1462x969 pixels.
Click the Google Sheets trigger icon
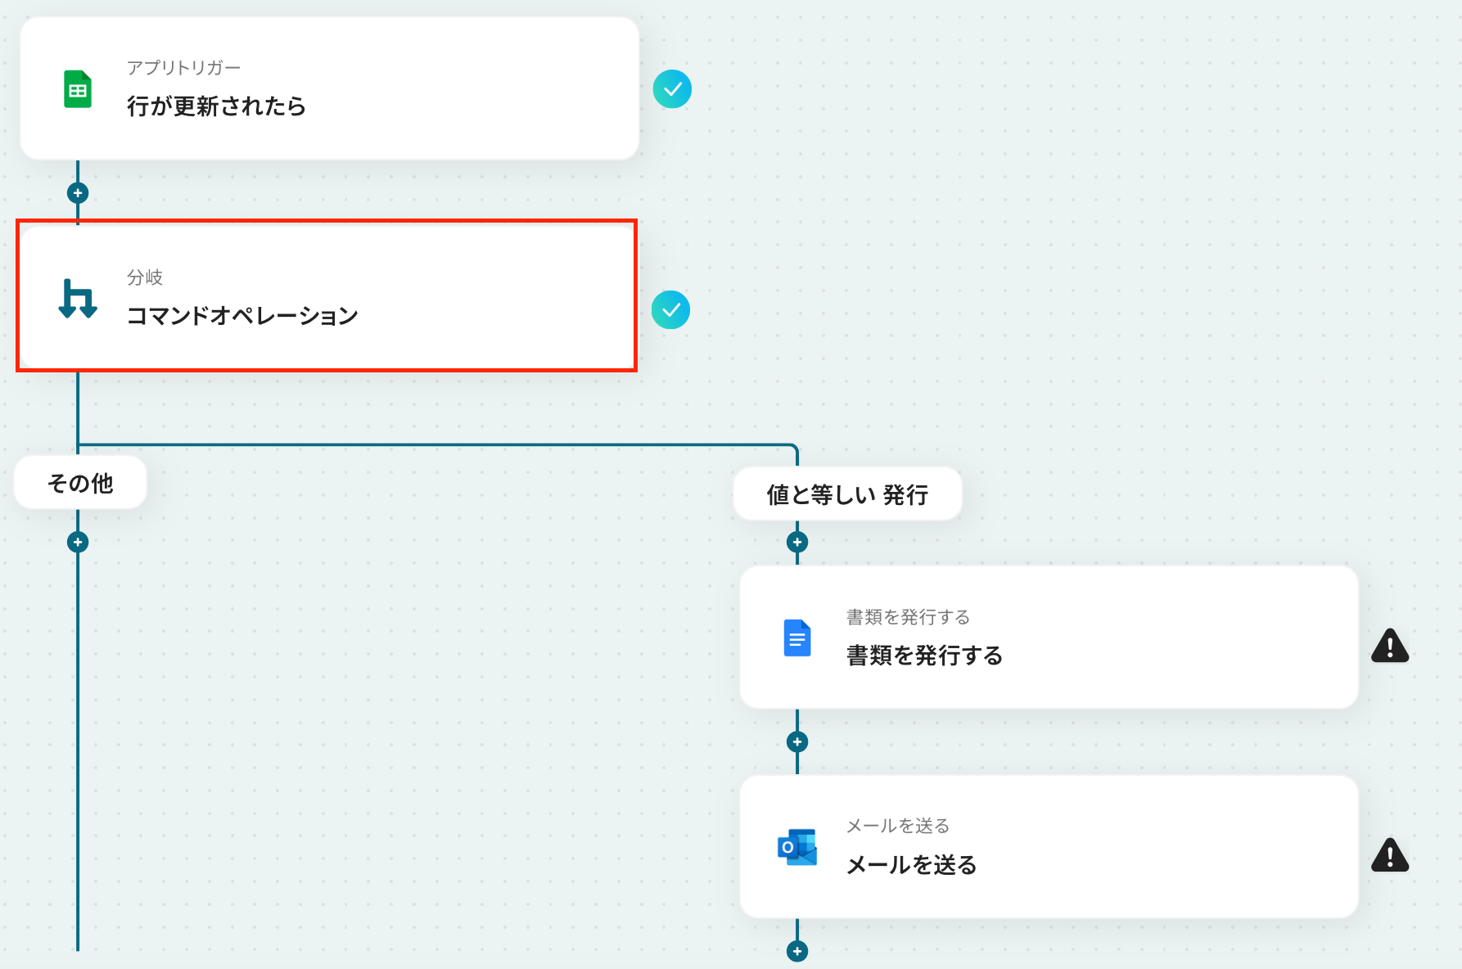click(78, 89)
